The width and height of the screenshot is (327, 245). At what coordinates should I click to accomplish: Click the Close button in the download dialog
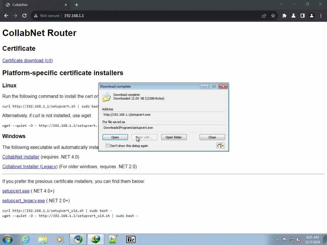coord(212,137)
